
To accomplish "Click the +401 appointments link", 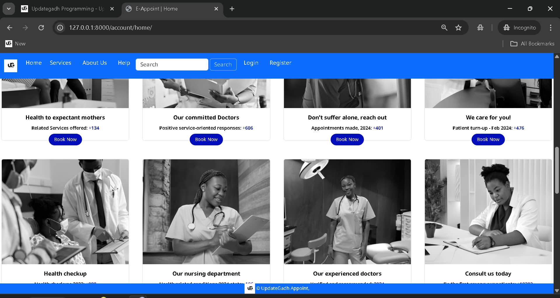I will point(378,128).
